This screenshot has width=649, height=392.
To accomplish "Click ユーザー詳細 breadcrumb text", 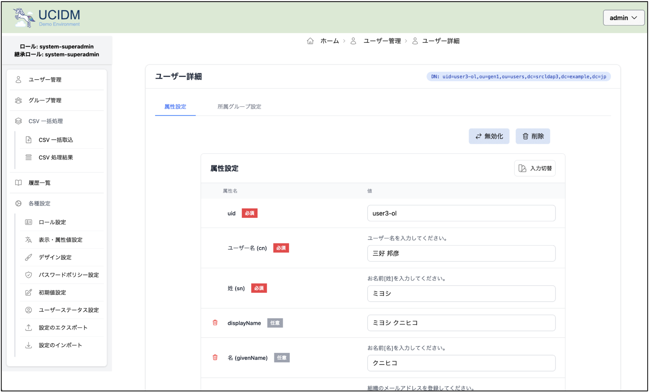I will pos(441,41).
